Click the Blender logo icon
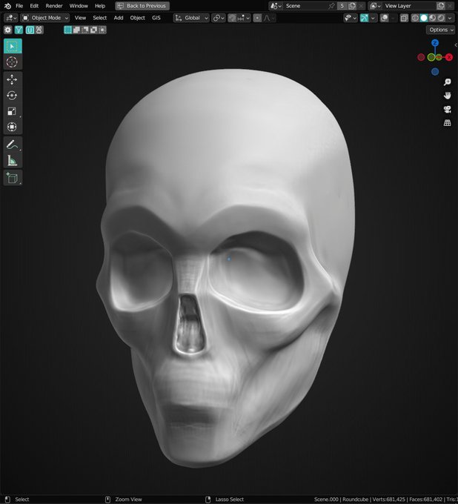The image size is (458, 504). click(7, 6)
